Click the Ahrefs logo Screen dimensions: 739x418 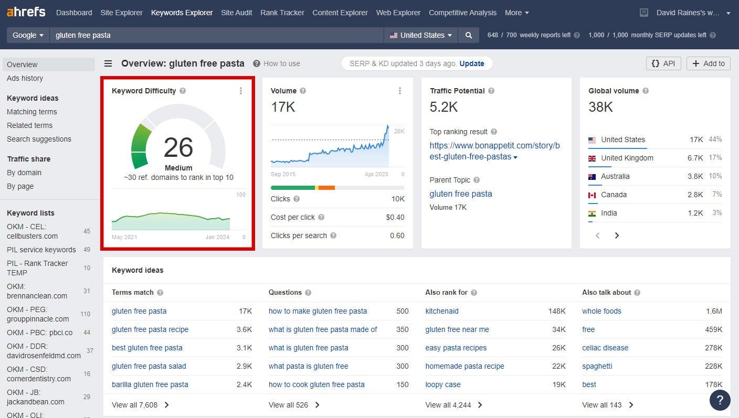[x=26, y=12]
